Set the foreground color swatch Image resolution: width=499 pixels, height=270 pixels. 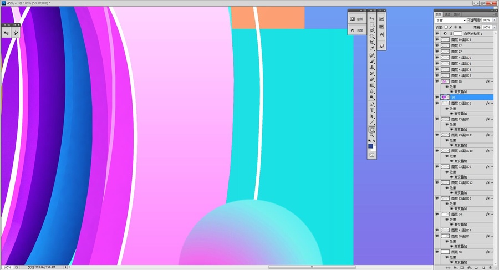370,146
